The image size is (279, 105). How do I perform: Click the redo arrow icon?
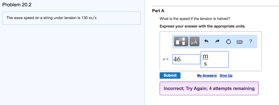click(x=217, y=42)
